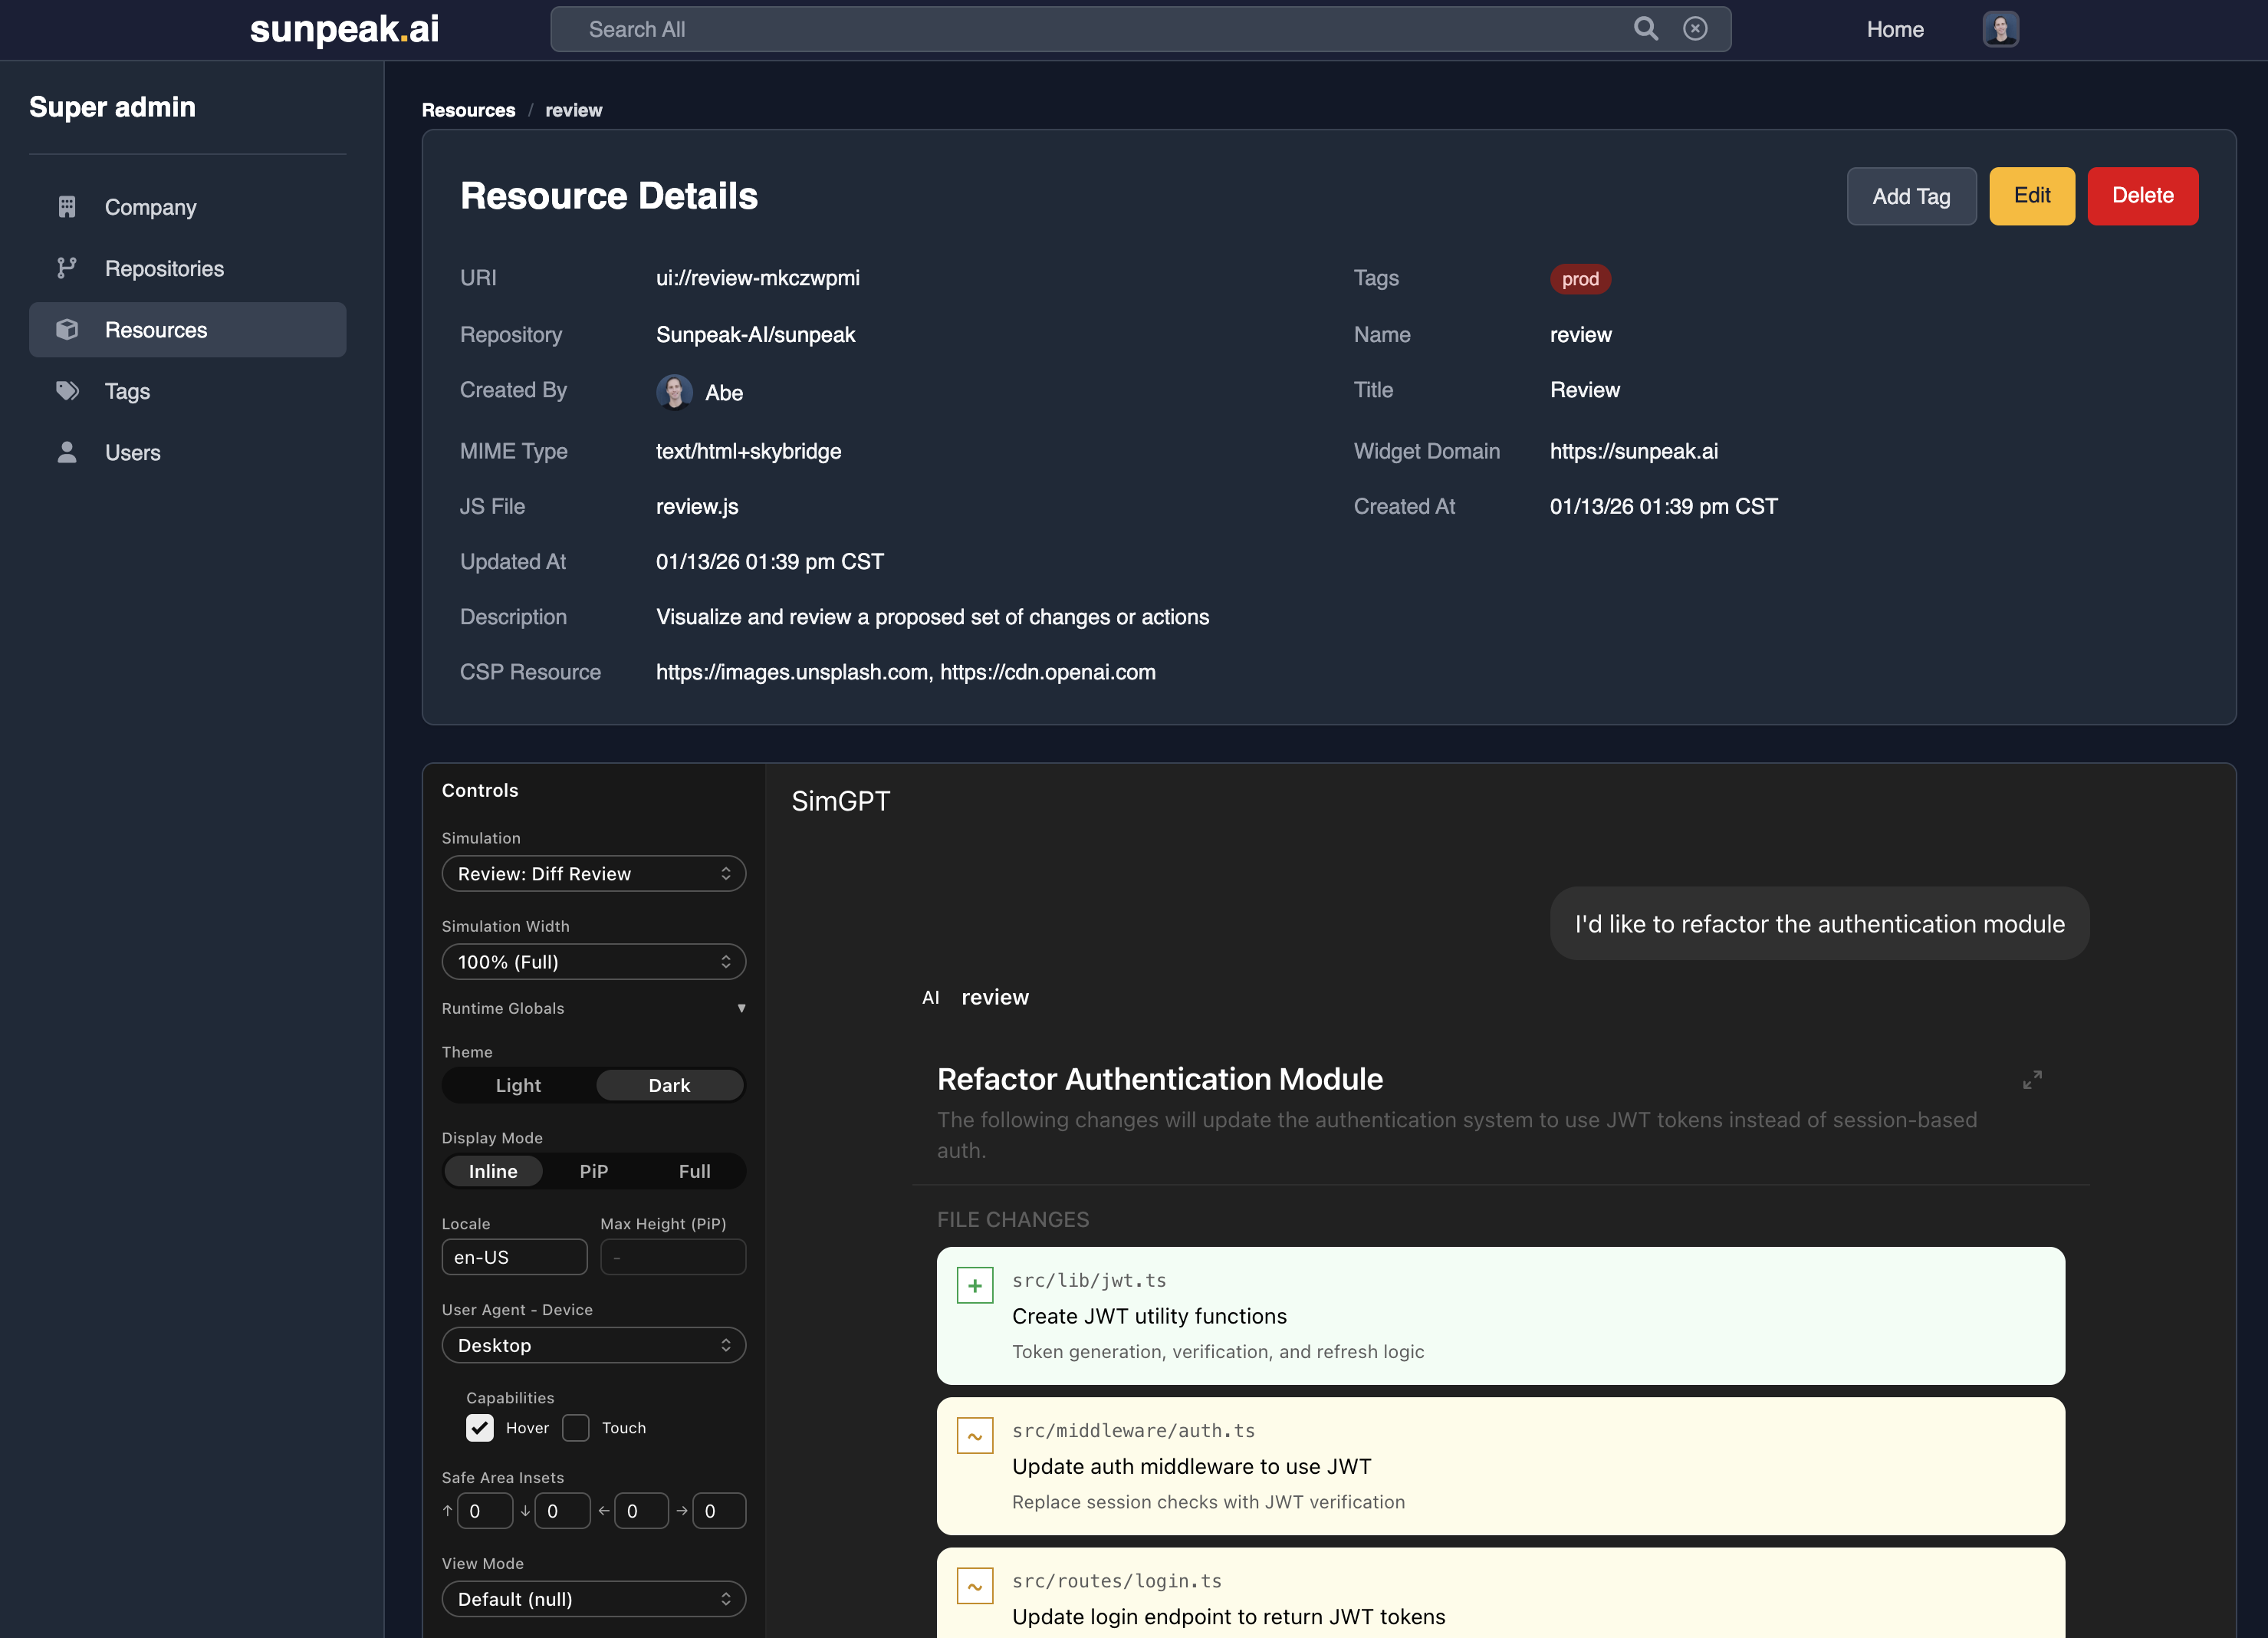The height and width of the screenshot is (1638, 2268).
Task: Open the User Agent Device dropdown
Action: pyautogui.click(x=593, y=1346)
